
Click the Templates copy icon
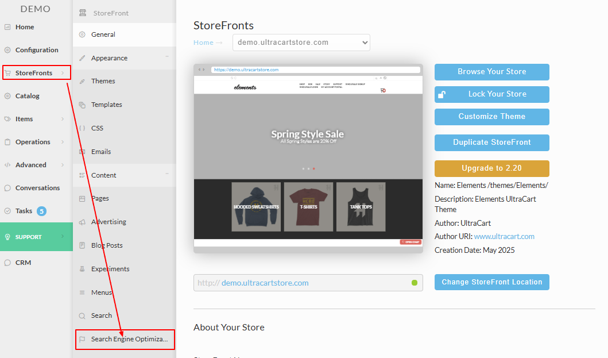tap(82, 105)
